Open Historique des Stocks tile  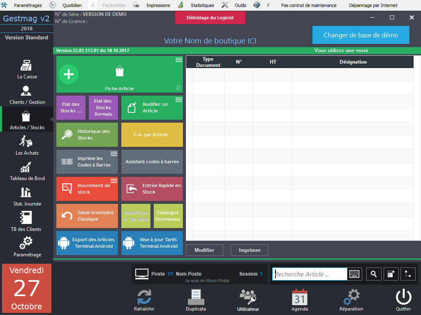(87, 135)
